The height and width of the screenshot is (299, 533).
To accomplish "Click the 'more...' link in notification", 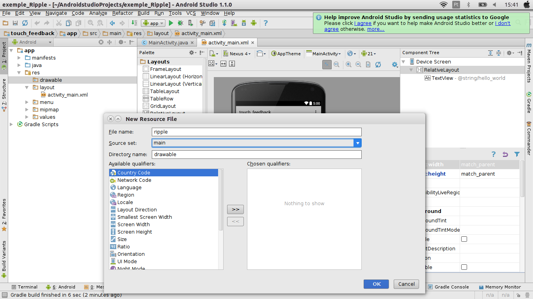I will (376, 29).
